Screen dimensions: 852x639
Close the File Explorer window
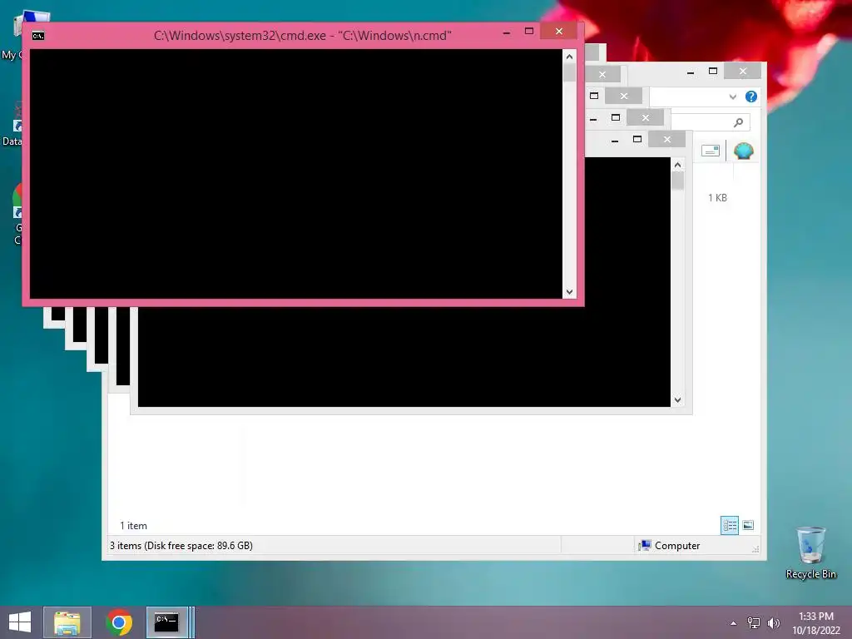tap(743, 72)
